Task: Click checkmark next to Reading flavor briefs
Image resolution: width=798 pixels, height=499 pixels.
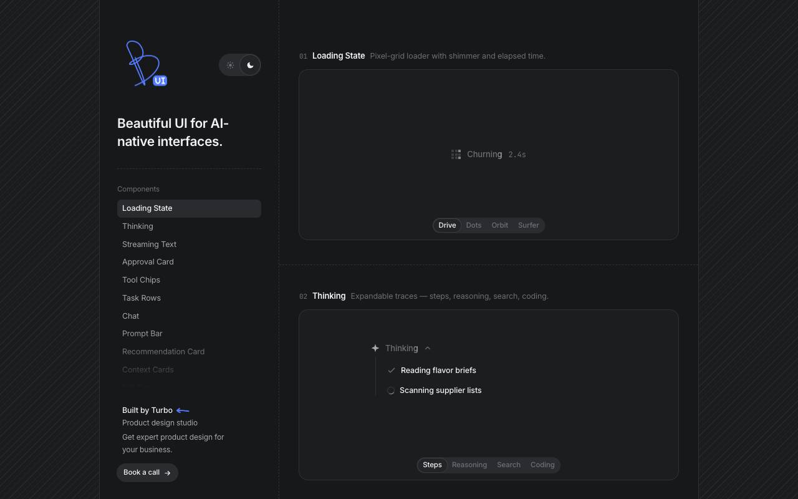Action: pos(392,371)
